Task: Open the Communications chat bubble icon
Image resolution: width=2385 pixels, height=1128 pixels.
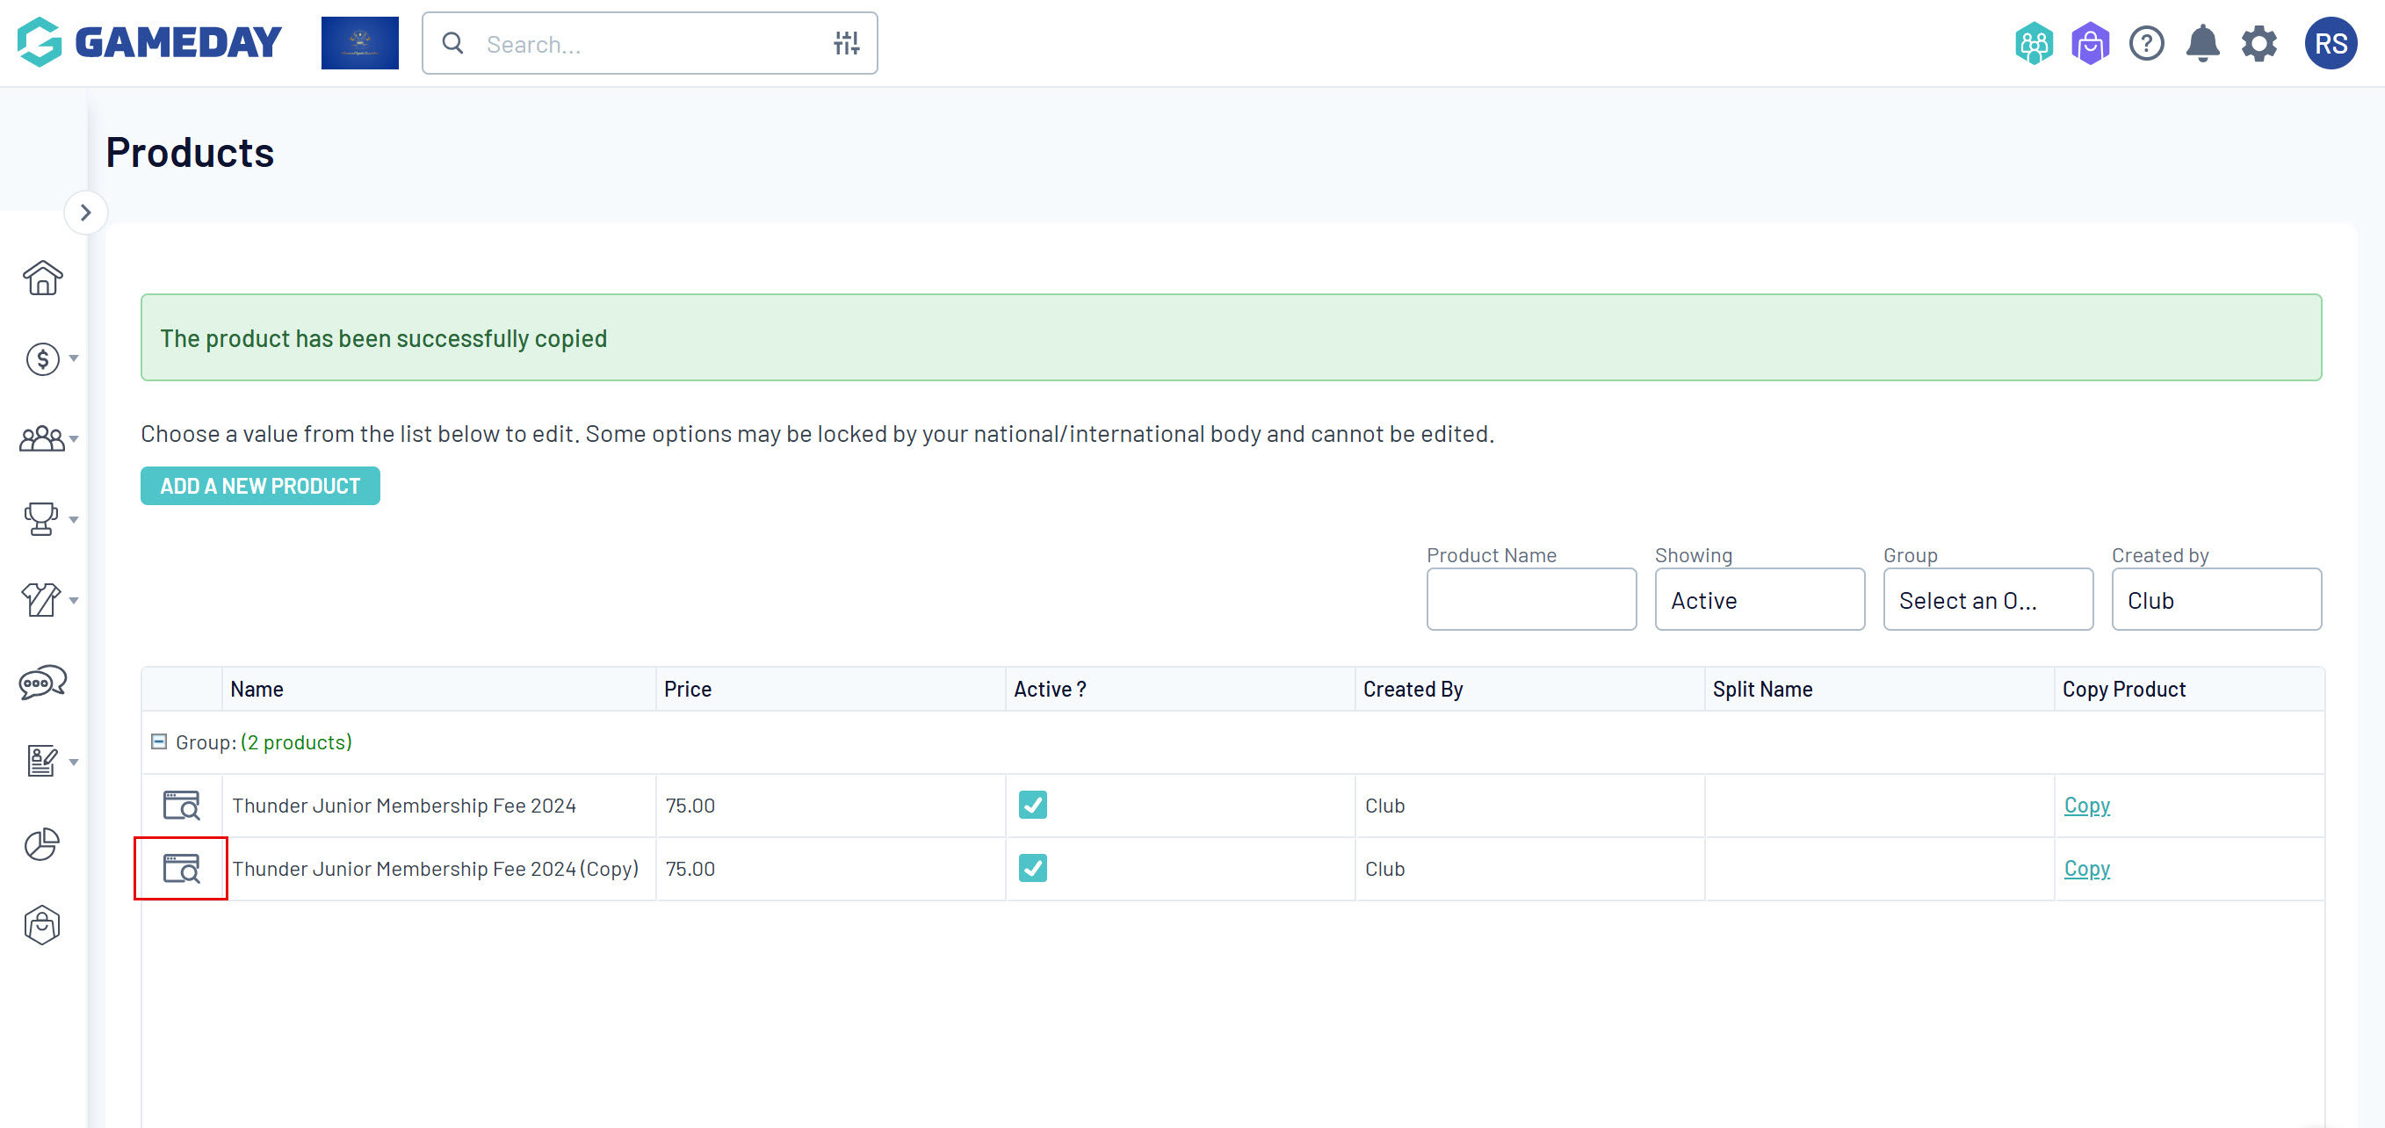Action: pos(42,683)
